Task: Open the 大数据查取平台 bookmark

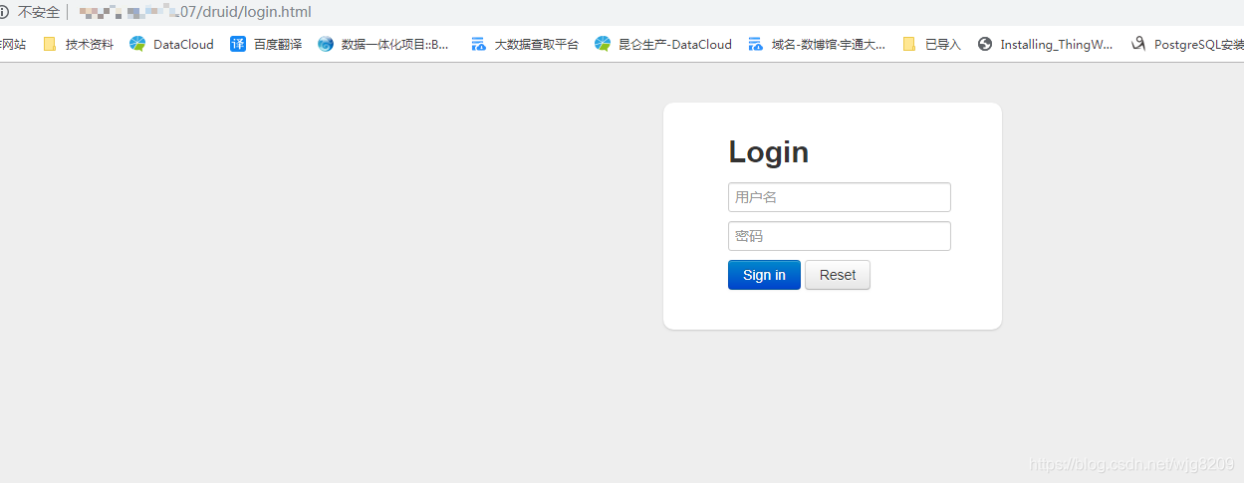Action: click(x=525, y=44)
